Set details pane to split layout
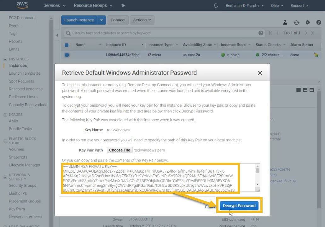This screenshot has height=227, width=325. pos(305,90)
